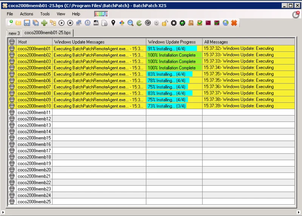The height and width of the screenshot is (216, 302).
Task: Click the green refresh arrow icon
Action: point(139,23)
